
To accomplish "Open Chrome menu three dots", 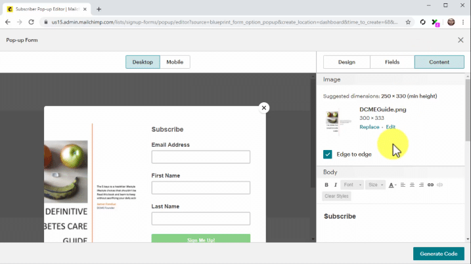I will coord(463,22).
